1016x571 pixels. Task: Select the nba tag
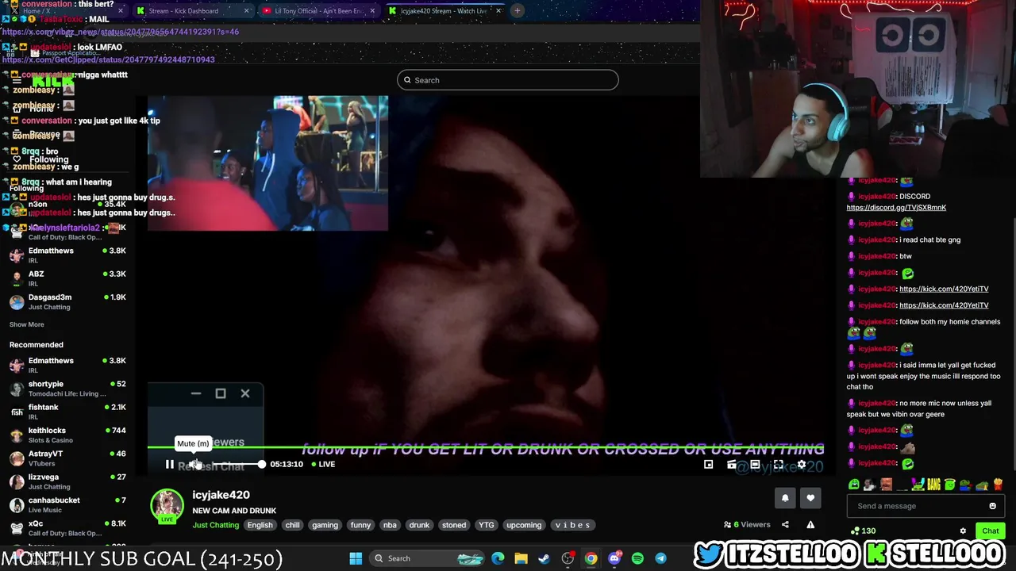[390, 525]
